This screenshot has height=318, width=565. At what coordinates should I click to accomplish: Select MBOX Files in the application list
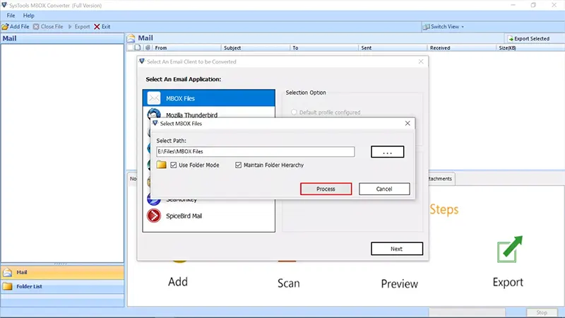(x=208, y=98)
